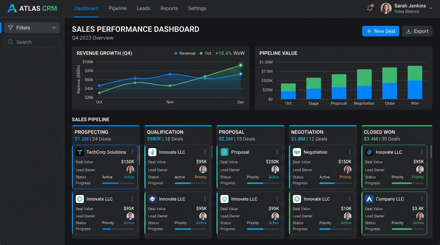Click the document icon on the Proposal card
The height and width of the screenshot is (245, 440).
pos(224,152)
